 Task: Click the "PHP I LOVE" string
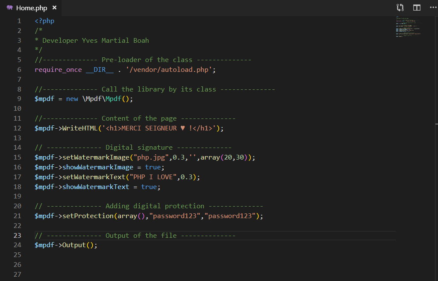point(153,177)
